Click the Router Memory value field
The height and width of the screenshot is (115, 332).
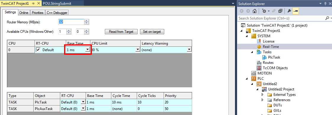point(71,22)
